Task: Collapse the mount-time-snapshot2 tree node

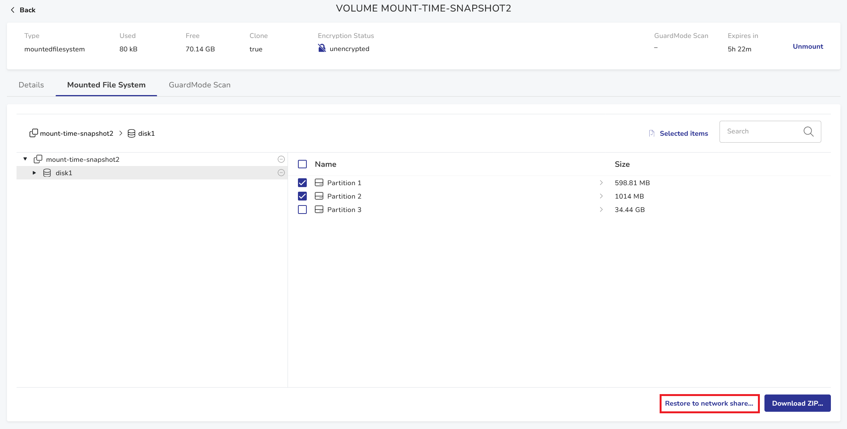Action: 25,159
